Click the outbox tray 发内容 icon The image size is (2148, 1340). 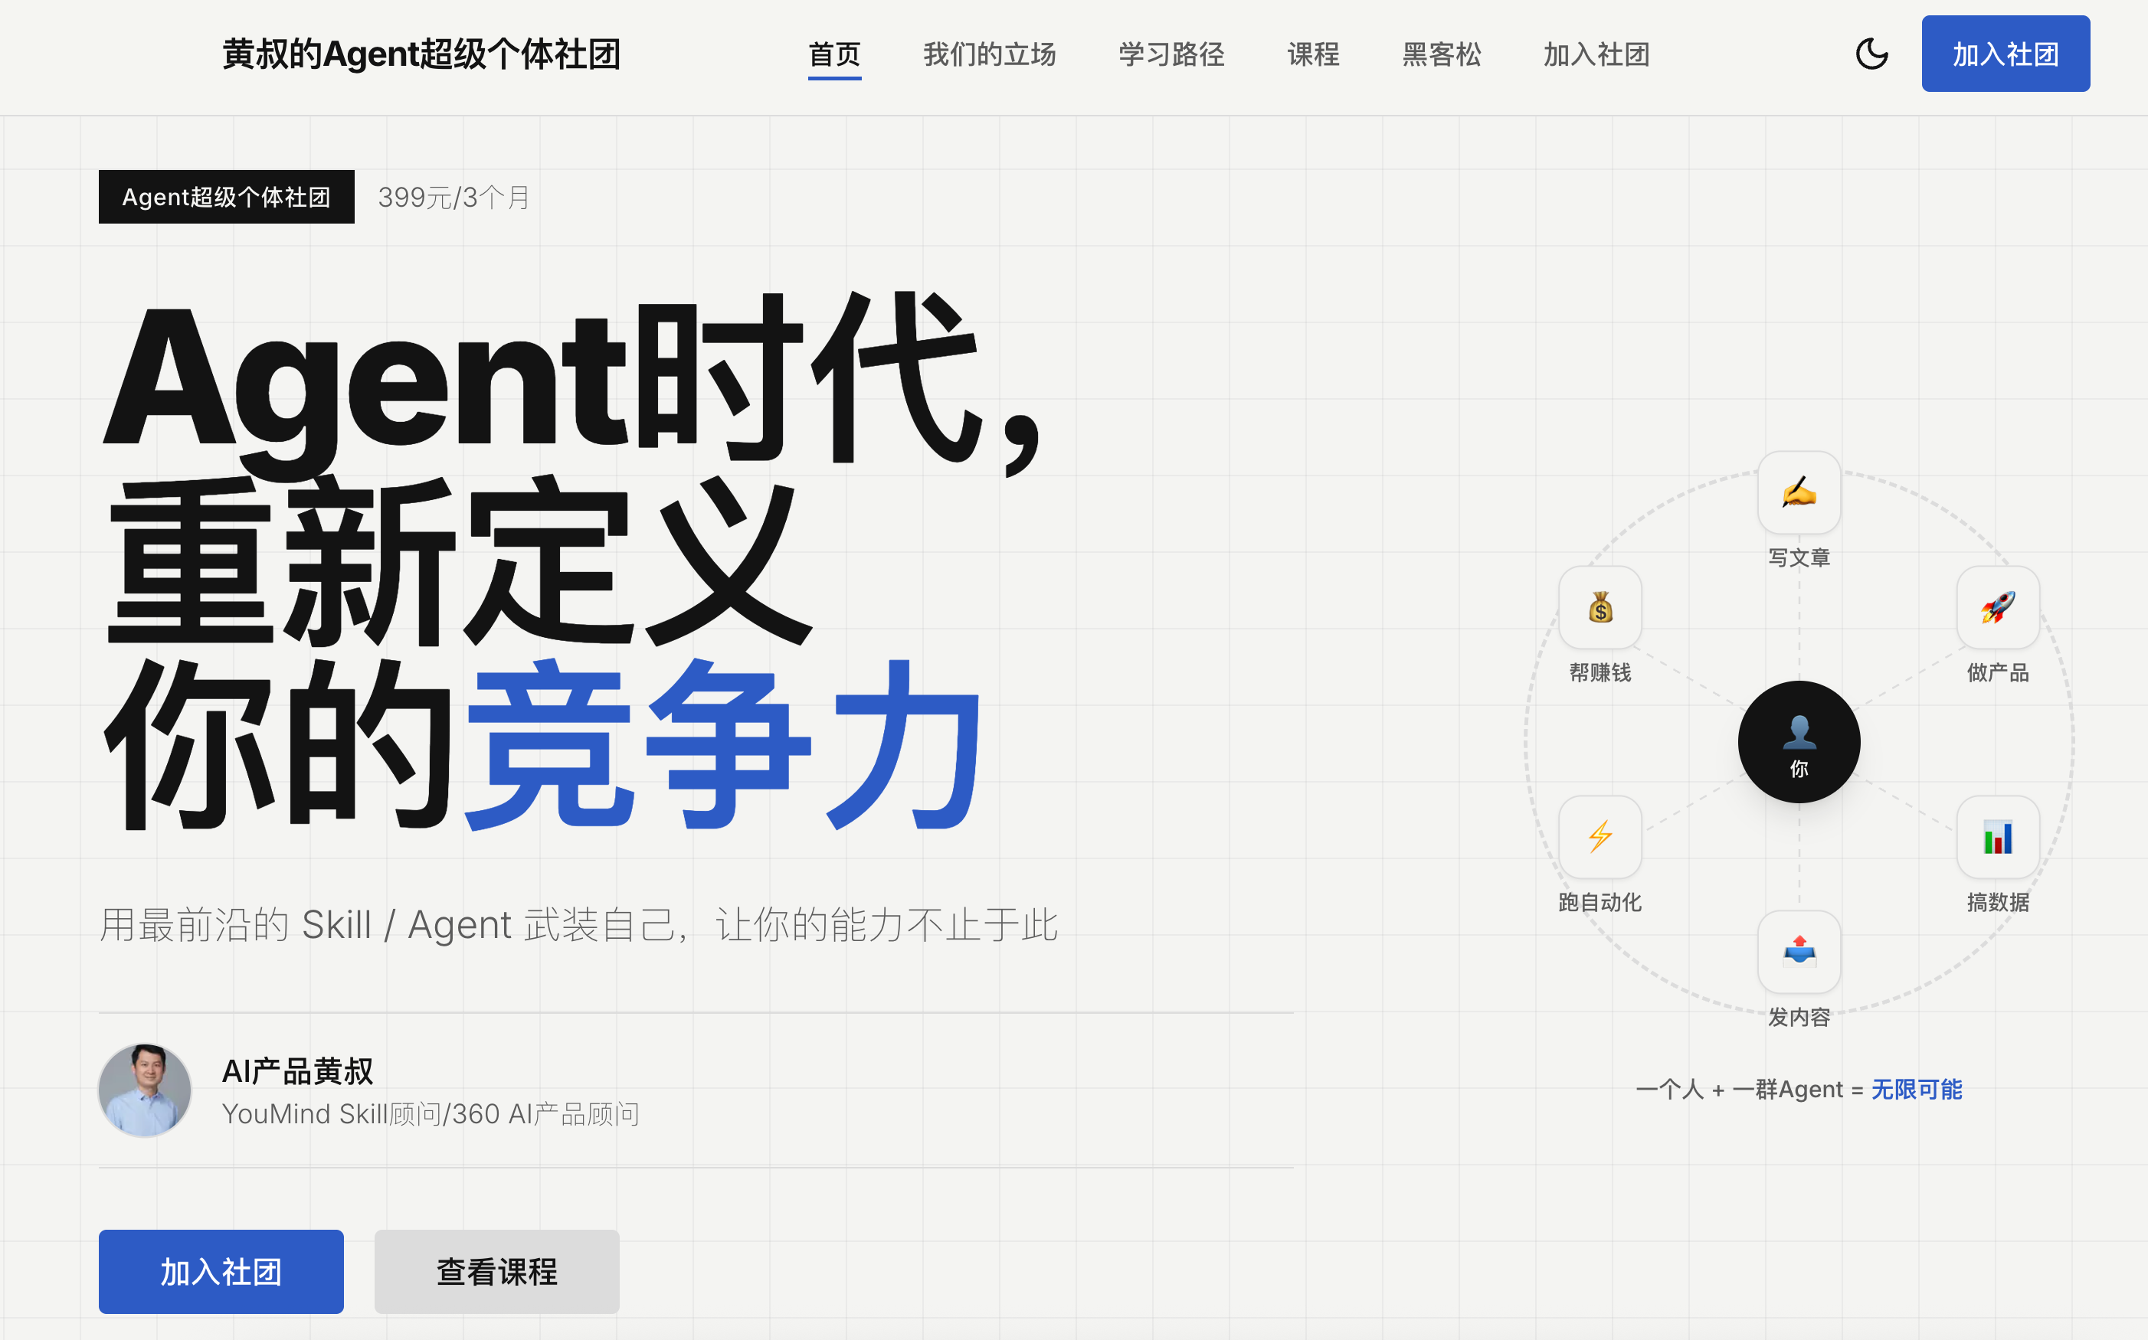pos(1799,952)
